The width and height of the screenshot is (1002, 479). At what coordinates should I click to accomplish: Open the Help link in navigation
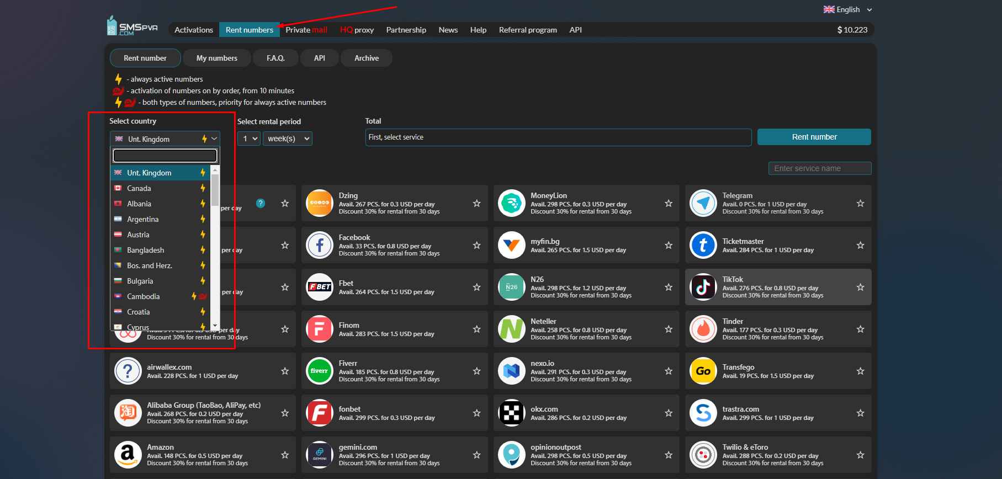[x=478, y=30]
